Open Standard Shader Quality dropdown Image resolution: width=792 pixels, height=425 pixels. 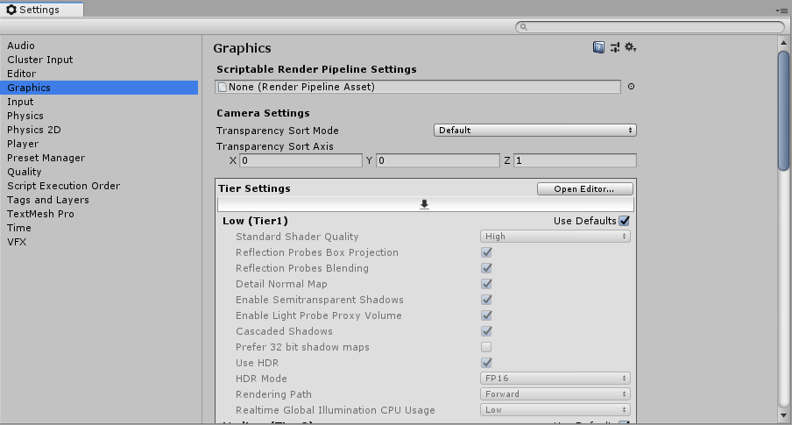pos(555,236)
